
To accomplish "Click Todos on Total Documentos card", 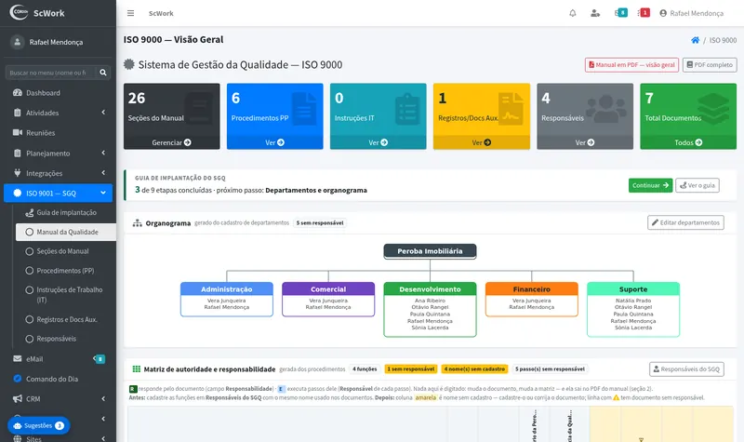I will click(688, 142).
